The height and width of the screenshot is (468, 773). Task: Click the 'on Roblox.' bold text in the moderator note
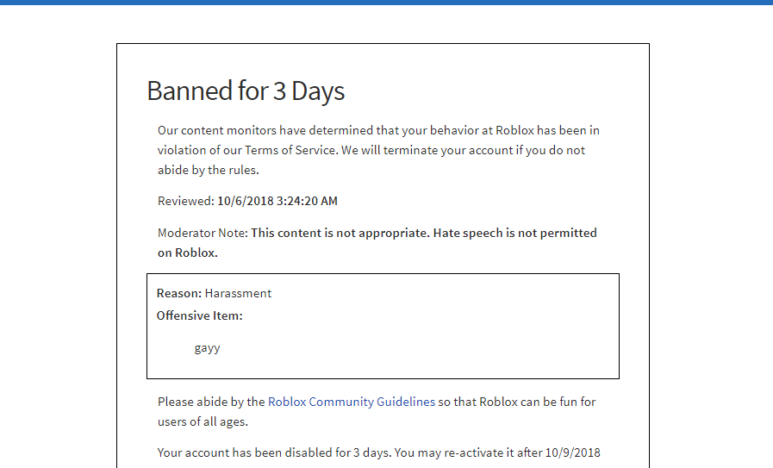tap(187, 253)
